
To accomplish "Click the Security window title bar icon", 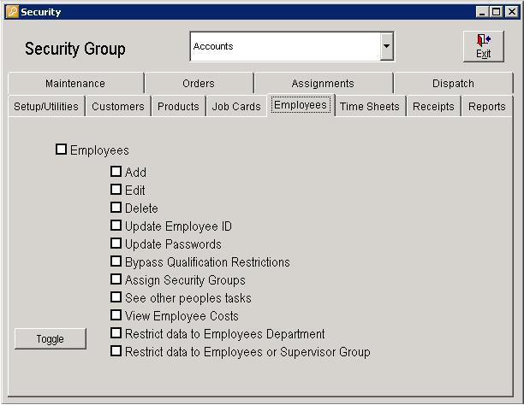I will click(x=12, y=12).
